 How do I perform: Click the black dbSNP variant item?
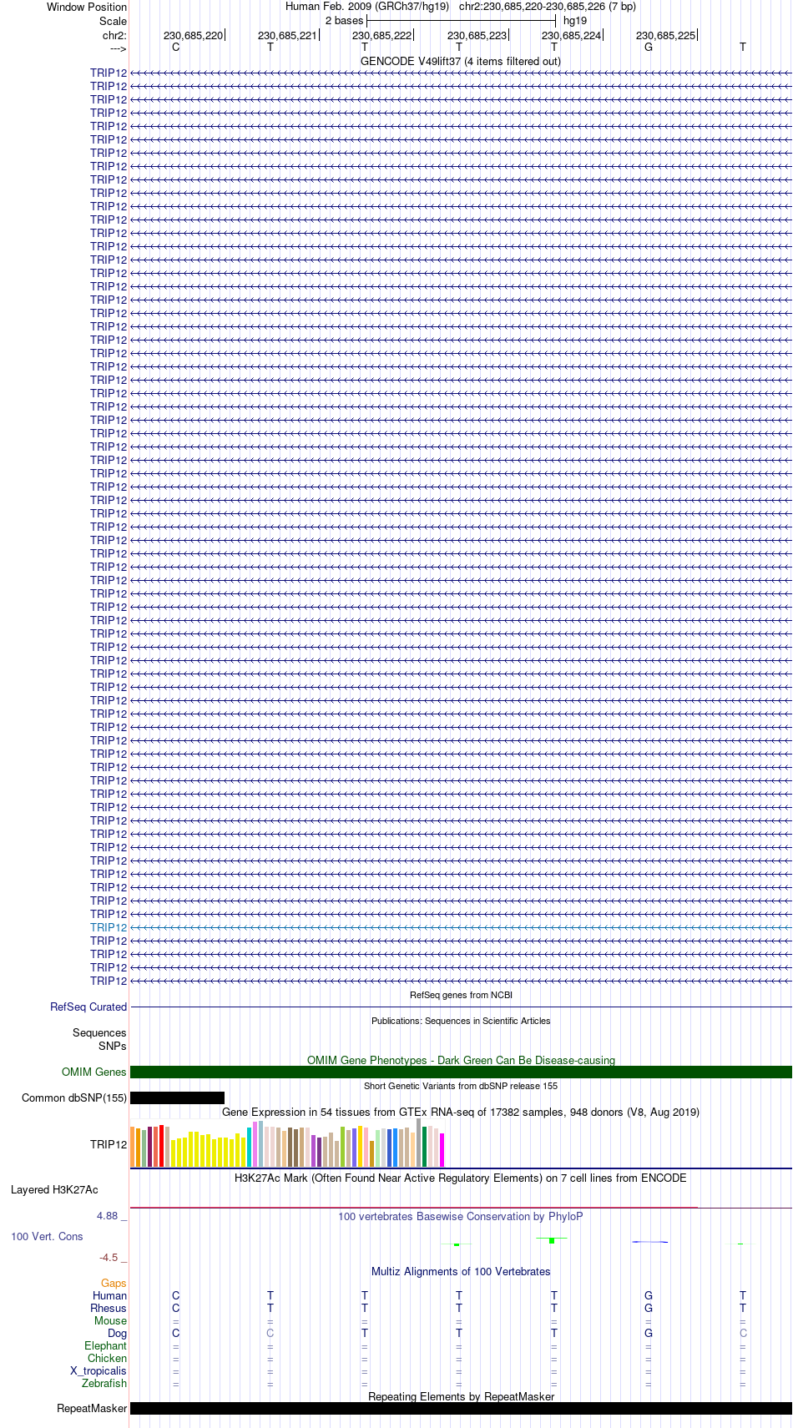(x=177, y=1098)
